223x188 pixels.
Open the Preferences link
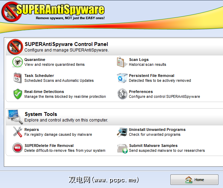pyautogui.click(x=141, y=92)
